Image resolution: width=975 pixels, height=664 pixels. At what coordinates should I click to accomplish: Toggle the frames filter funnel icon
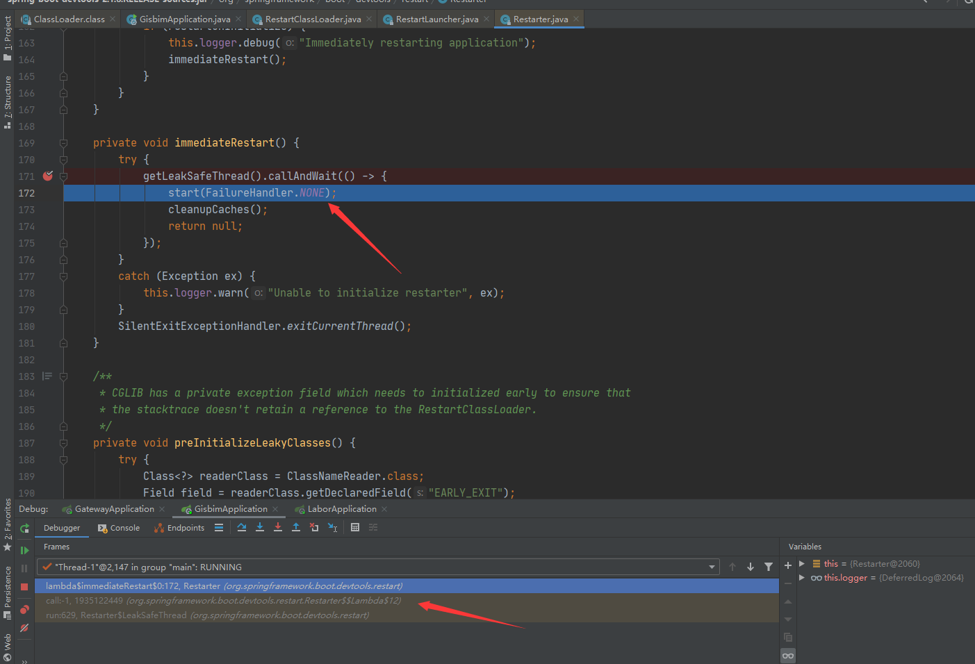(x=769, y=567)
